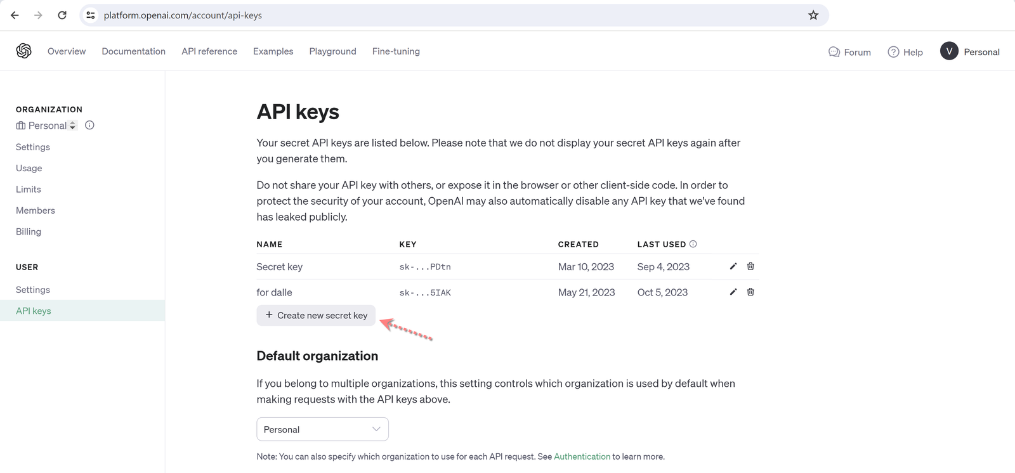This screenshot has width=1015, height=473.
Task: Open site information icon in address bar
Action: pos(91,15)
